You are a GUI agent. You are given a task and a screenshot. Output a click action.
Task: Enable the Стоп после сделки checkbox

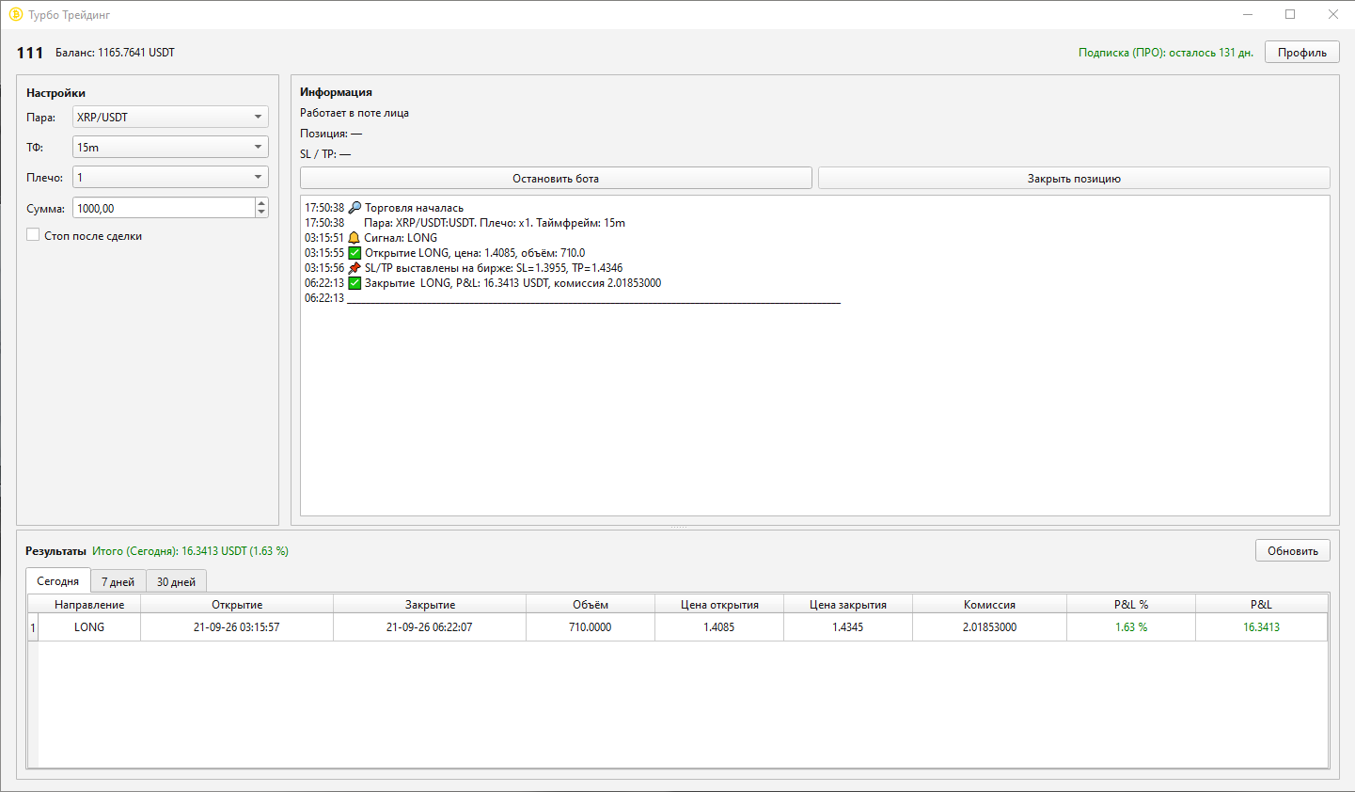(x=33, y=235)
